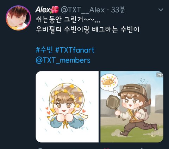View the rain hood fanart image

[67, 107]
